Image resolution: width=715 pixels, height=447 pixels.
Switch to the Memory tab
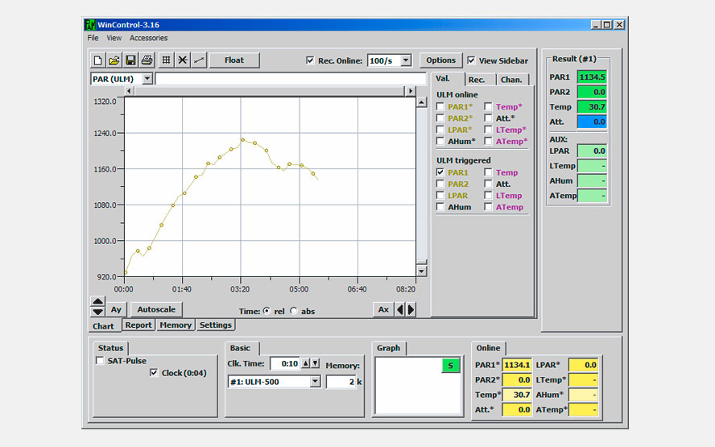175,325
